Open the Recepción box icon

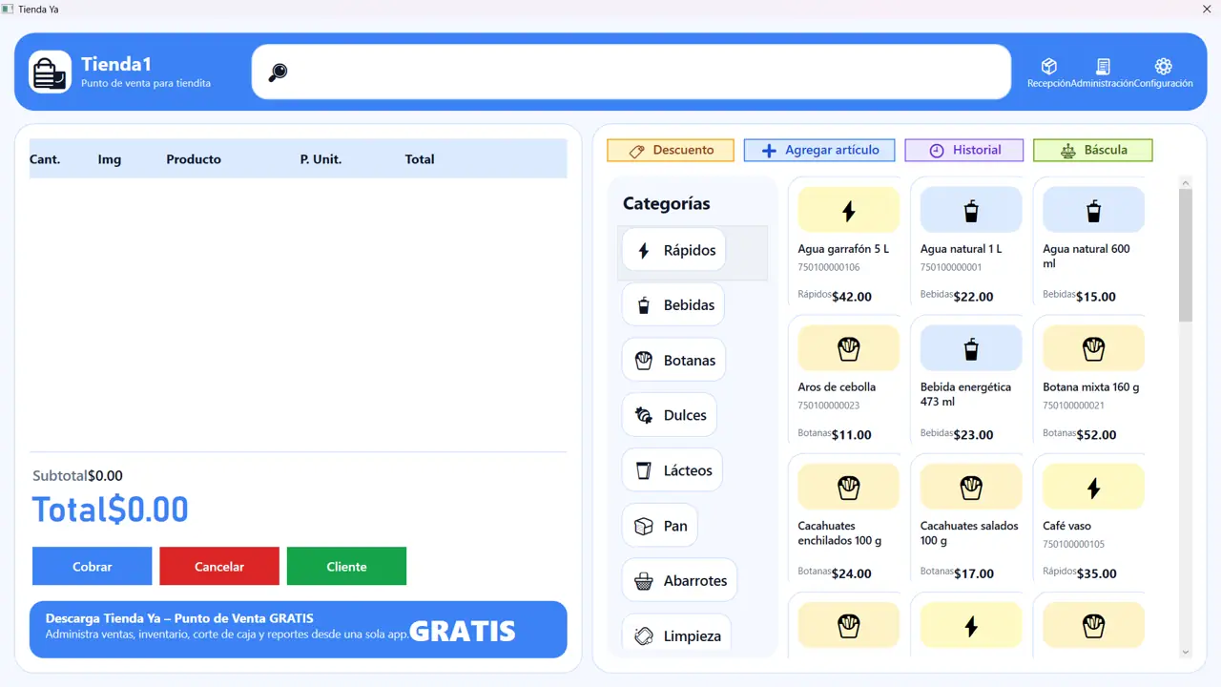point(1049,66)
